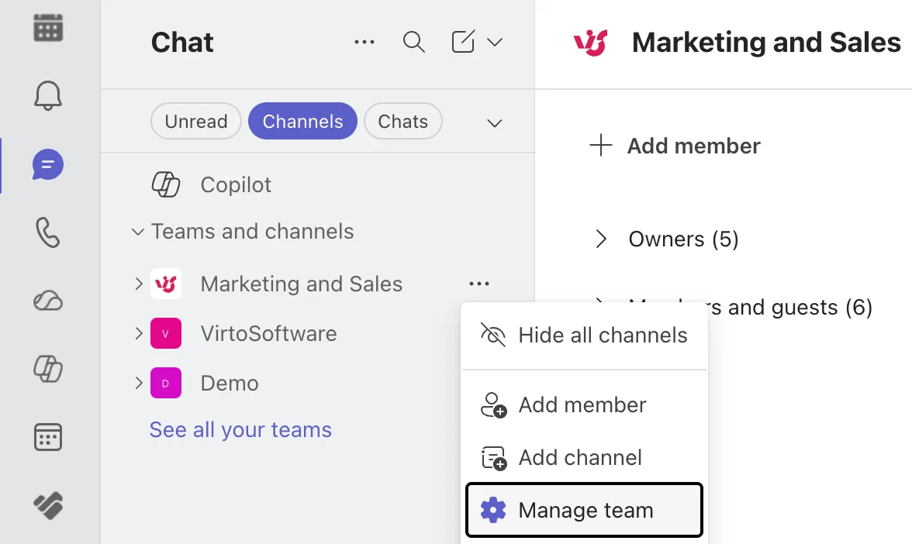Select the Channels filter pill
This screenshot has width=912, height=544.
click(x=302, y=121)
